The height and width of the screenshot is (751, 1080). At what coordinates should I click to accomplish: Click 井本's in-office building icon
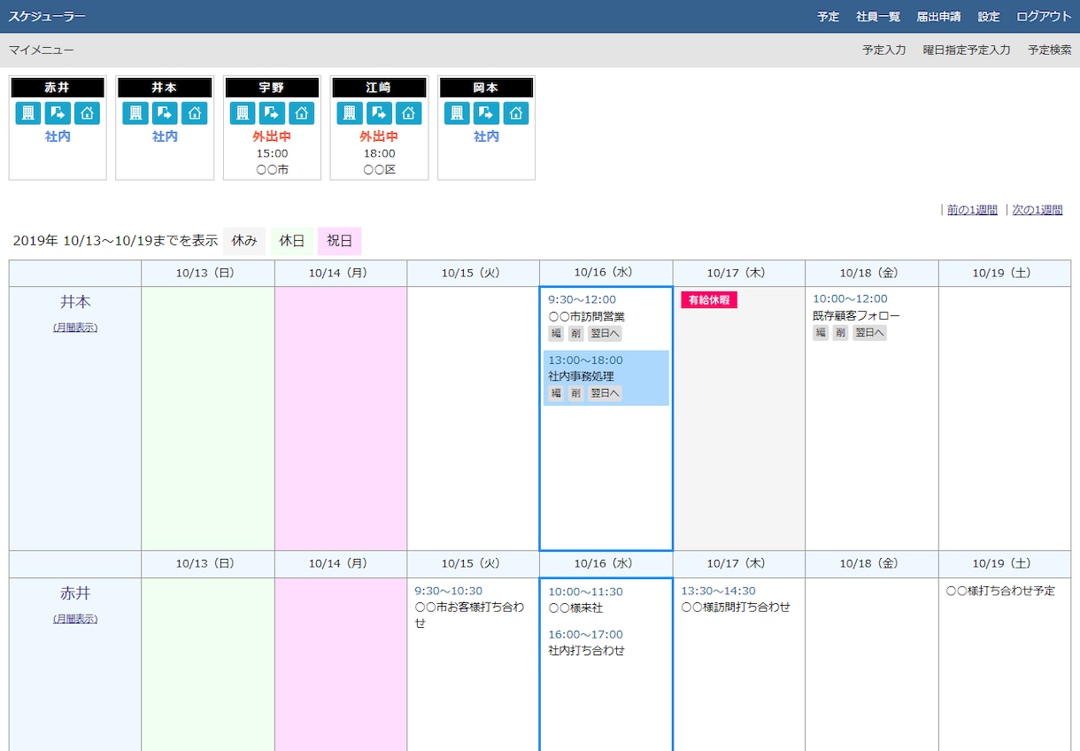point(135,113)
